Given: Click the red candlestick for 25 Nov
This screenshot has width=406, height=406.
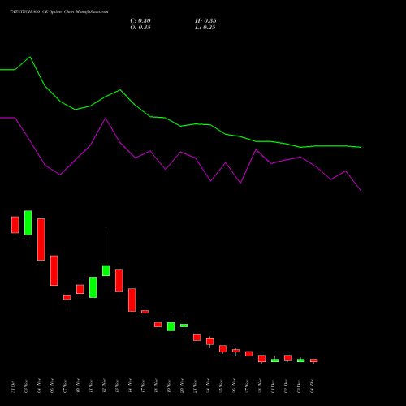Looking at the screenshot, I should coord(223,349).
